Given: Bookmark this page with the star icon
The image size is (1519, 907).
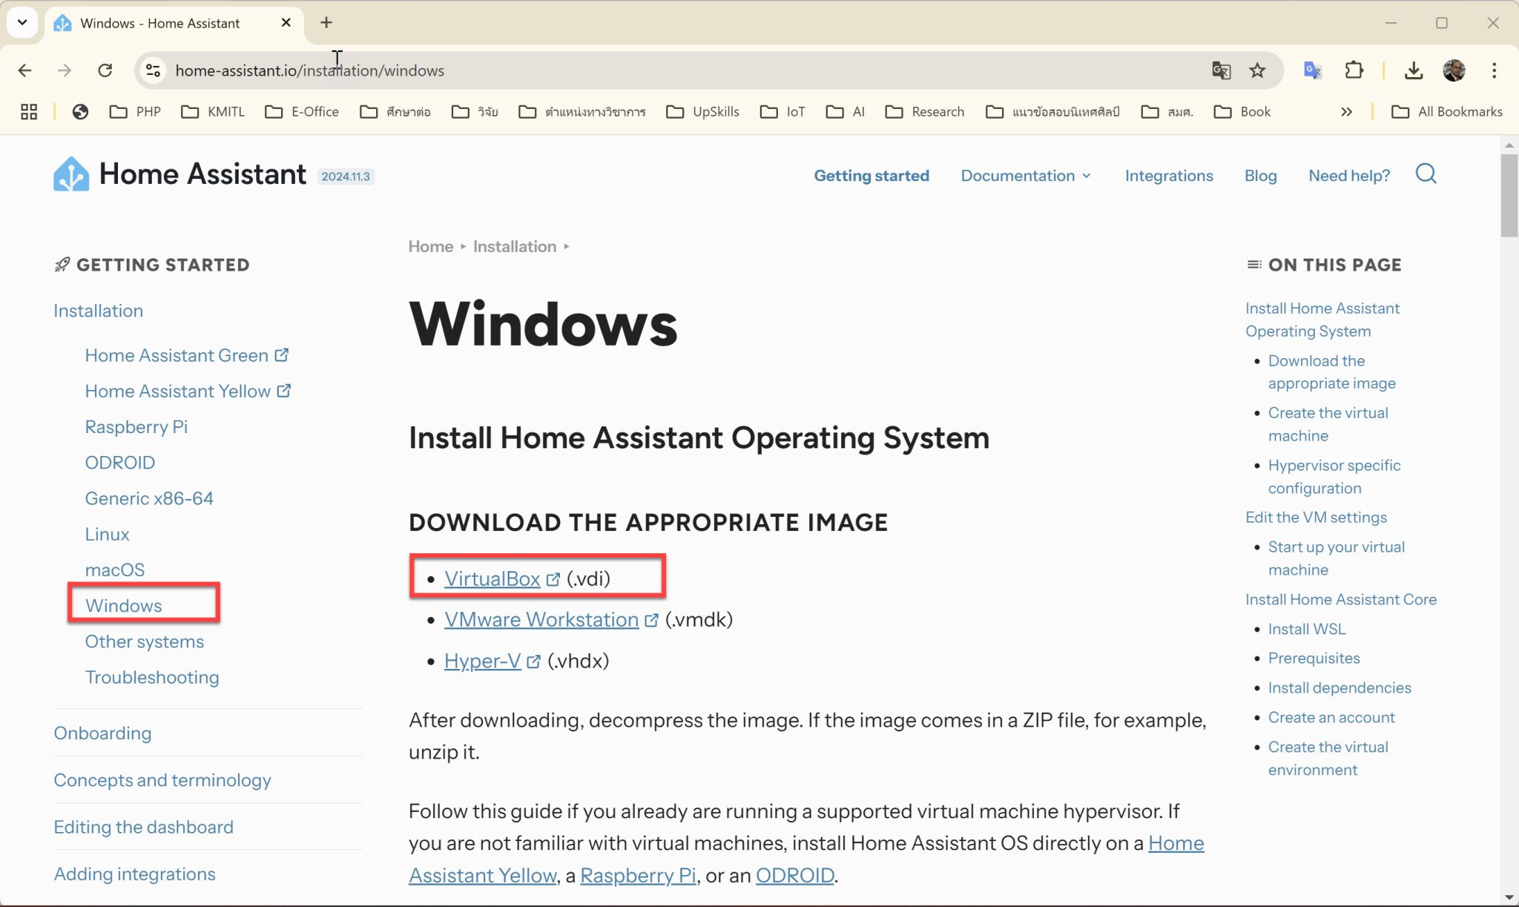Looking at the screenshot, I should click(1256, 70).
